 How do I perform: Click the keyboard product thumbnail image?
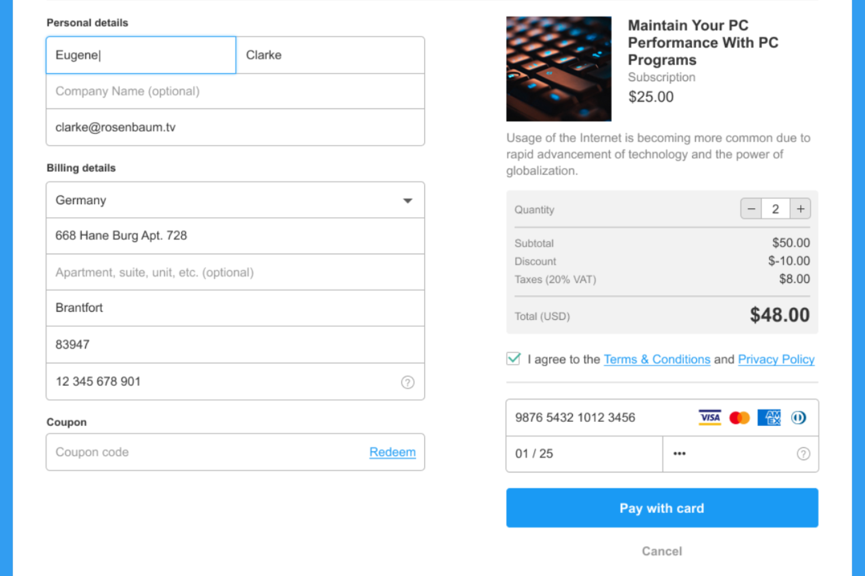pos(559,69)
